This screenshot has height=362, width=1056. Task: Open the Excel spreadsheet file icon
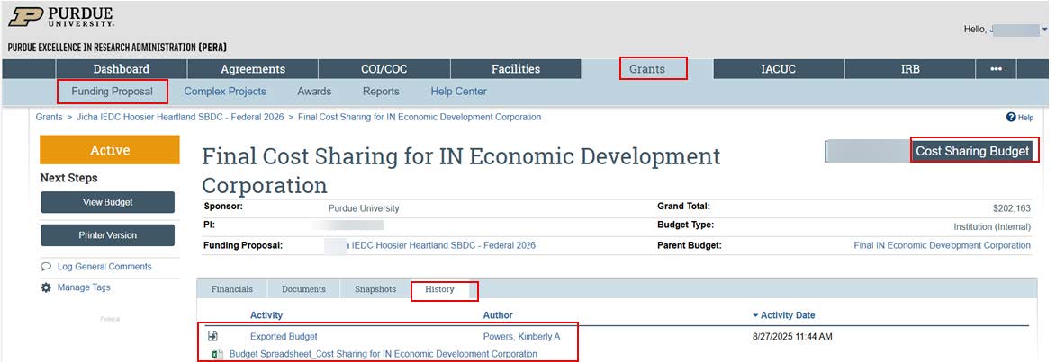click(218, 354)
